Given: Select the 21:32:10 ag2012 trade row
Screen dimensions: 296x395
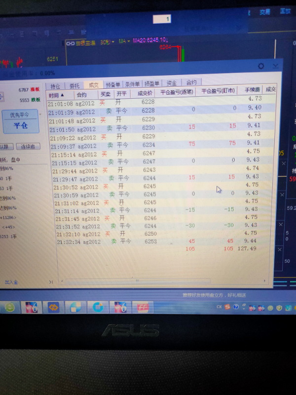Looking at the screenshot, I should click(165, 233).
